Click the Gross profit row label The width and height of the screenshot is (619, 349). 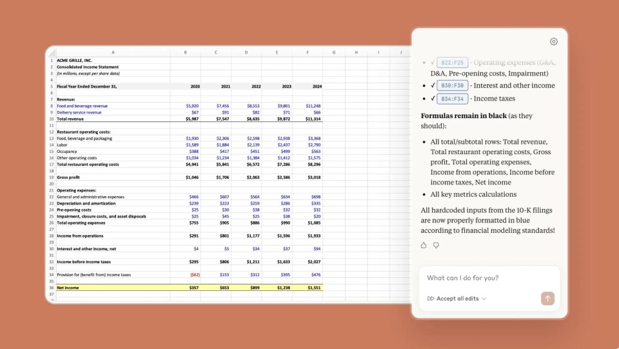click(x=68, y=177)
